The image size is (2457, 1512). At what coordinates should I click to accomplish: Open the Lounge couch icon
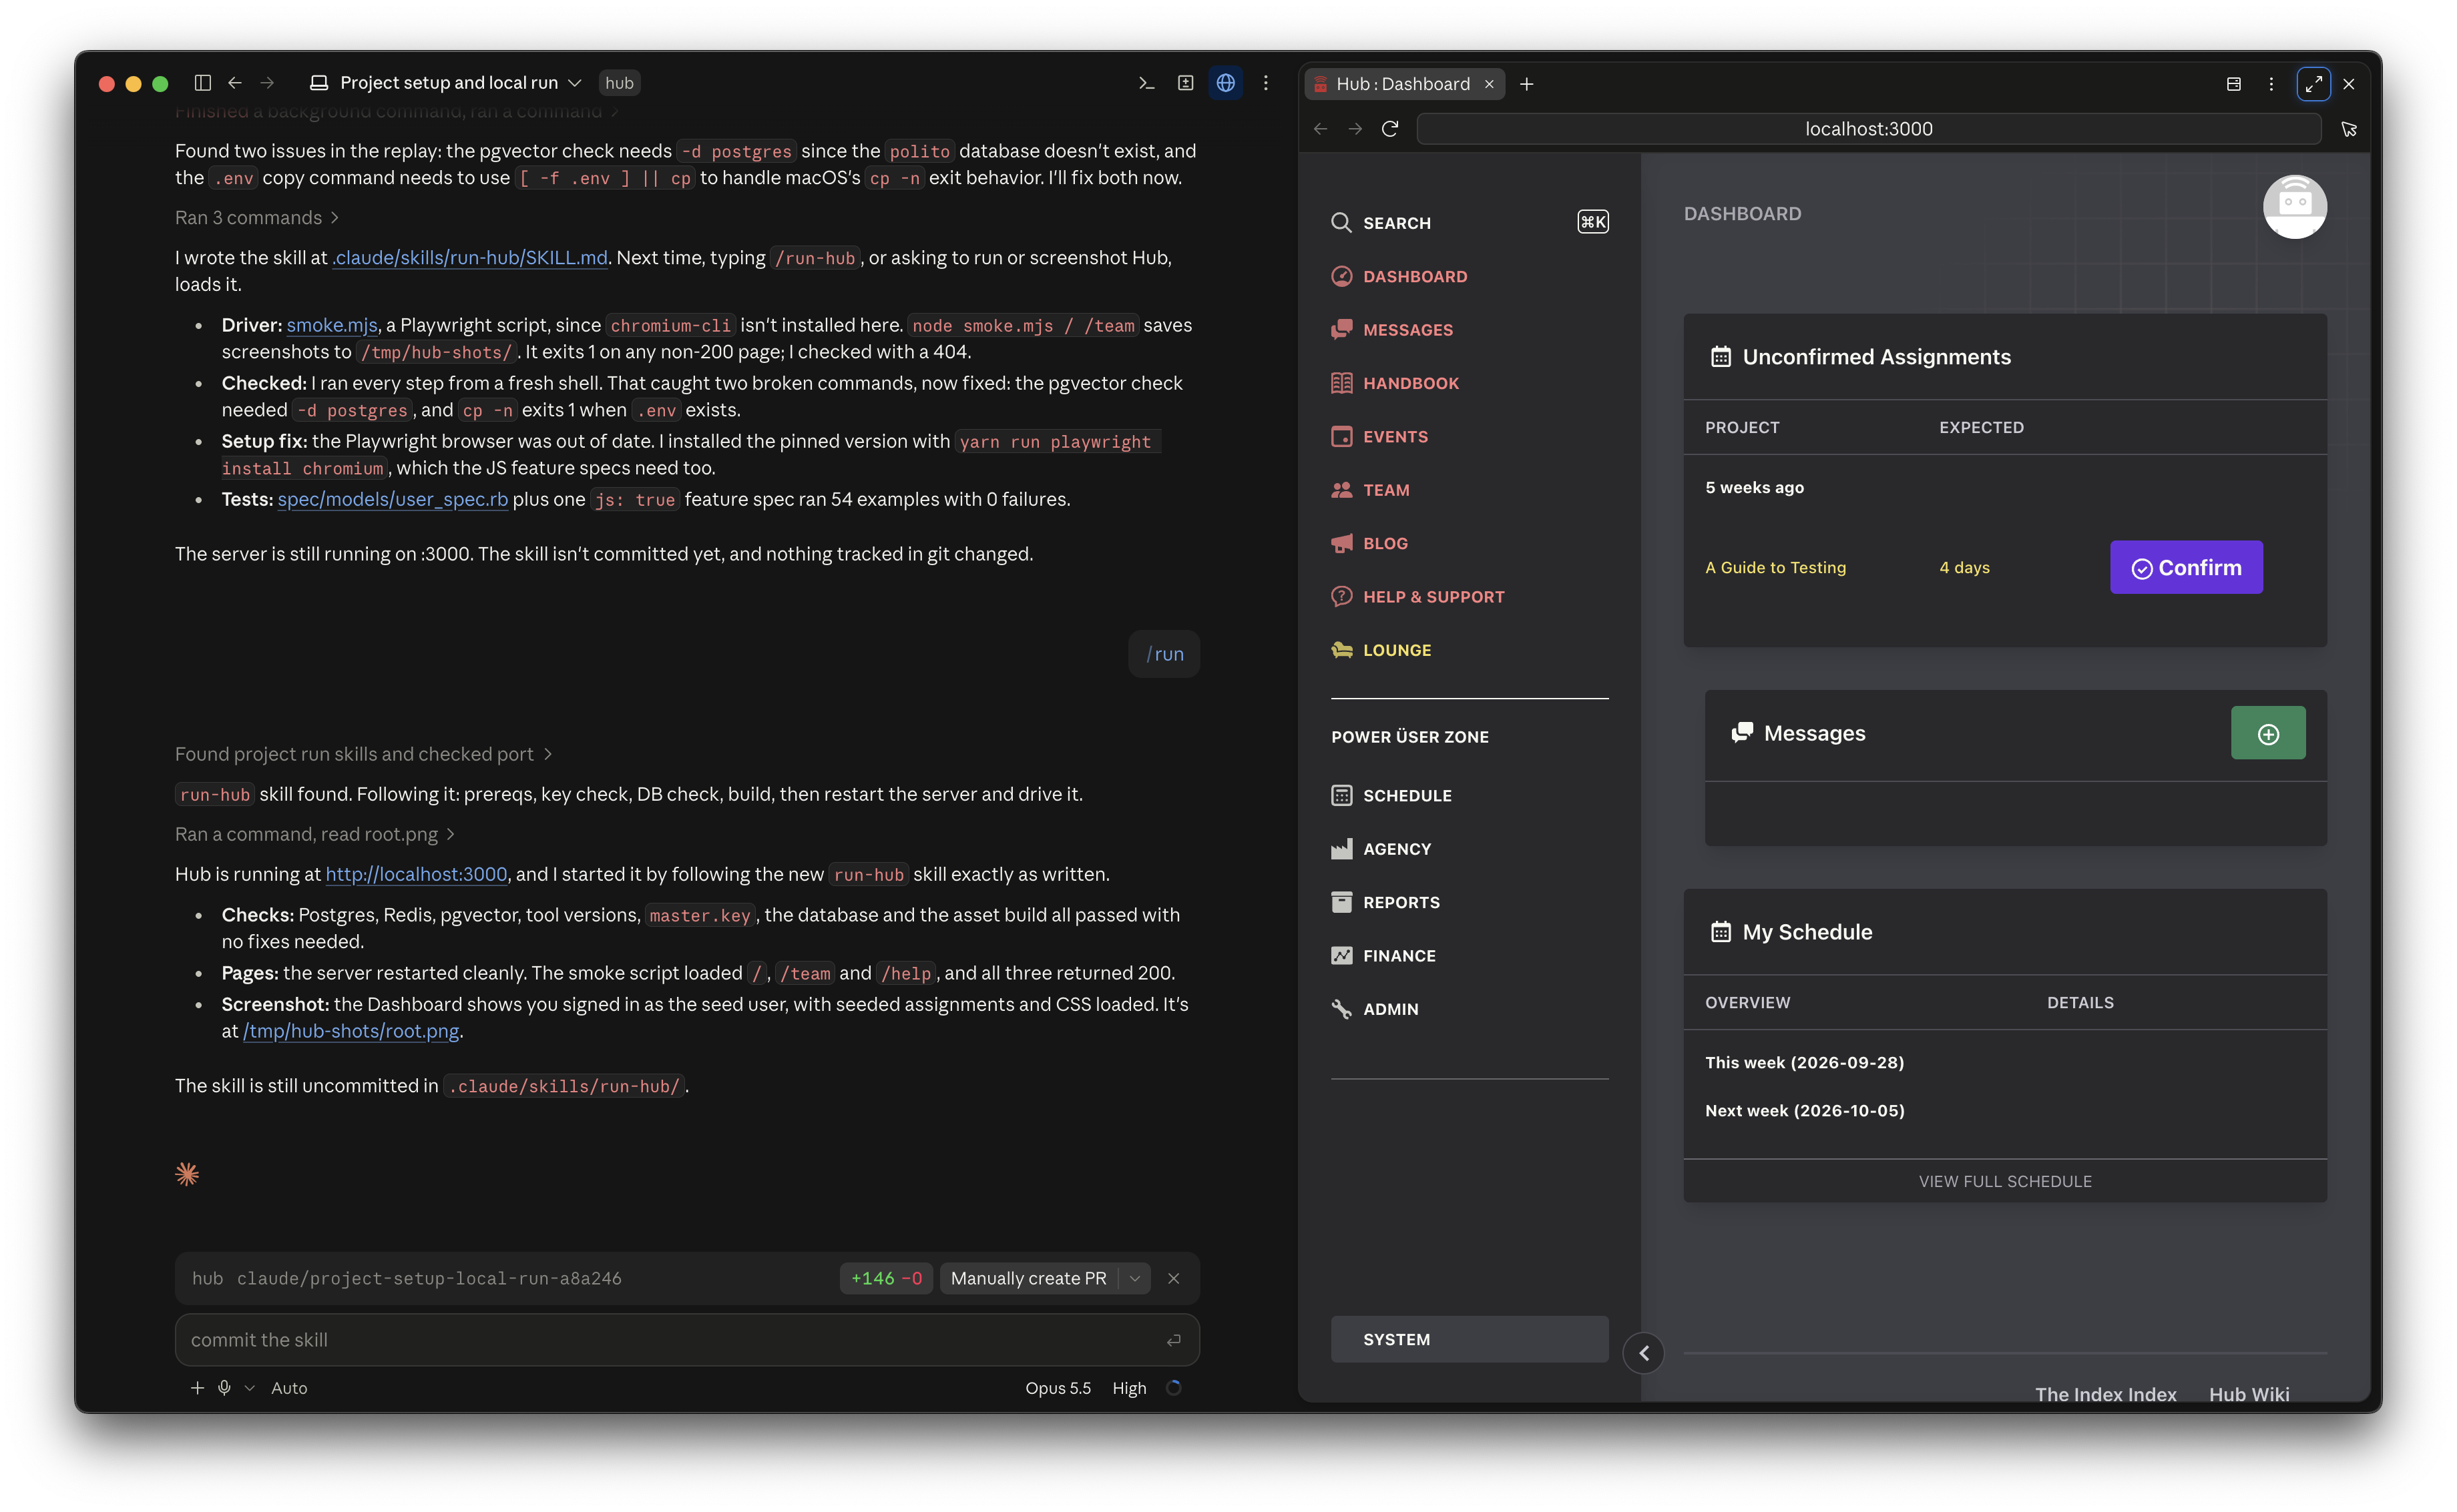point(1341,650)
